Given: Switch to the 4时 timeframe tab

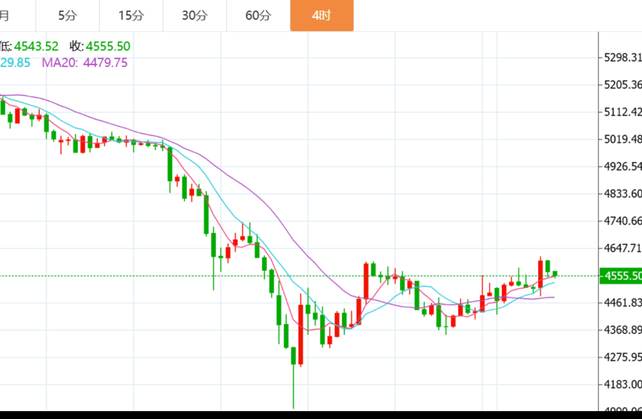Looking at the screenshot, I should [322, 16].
